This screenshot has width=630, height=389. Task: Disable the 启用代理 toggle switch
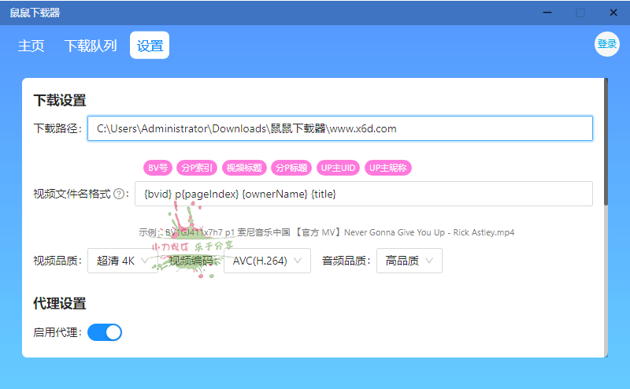[x=105, y=332]
